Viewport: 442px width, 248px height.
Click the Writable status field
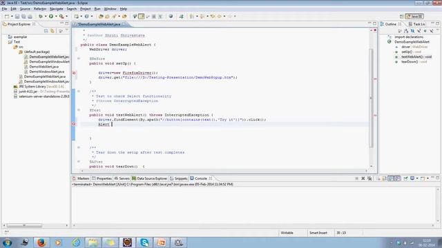(287, 233)
